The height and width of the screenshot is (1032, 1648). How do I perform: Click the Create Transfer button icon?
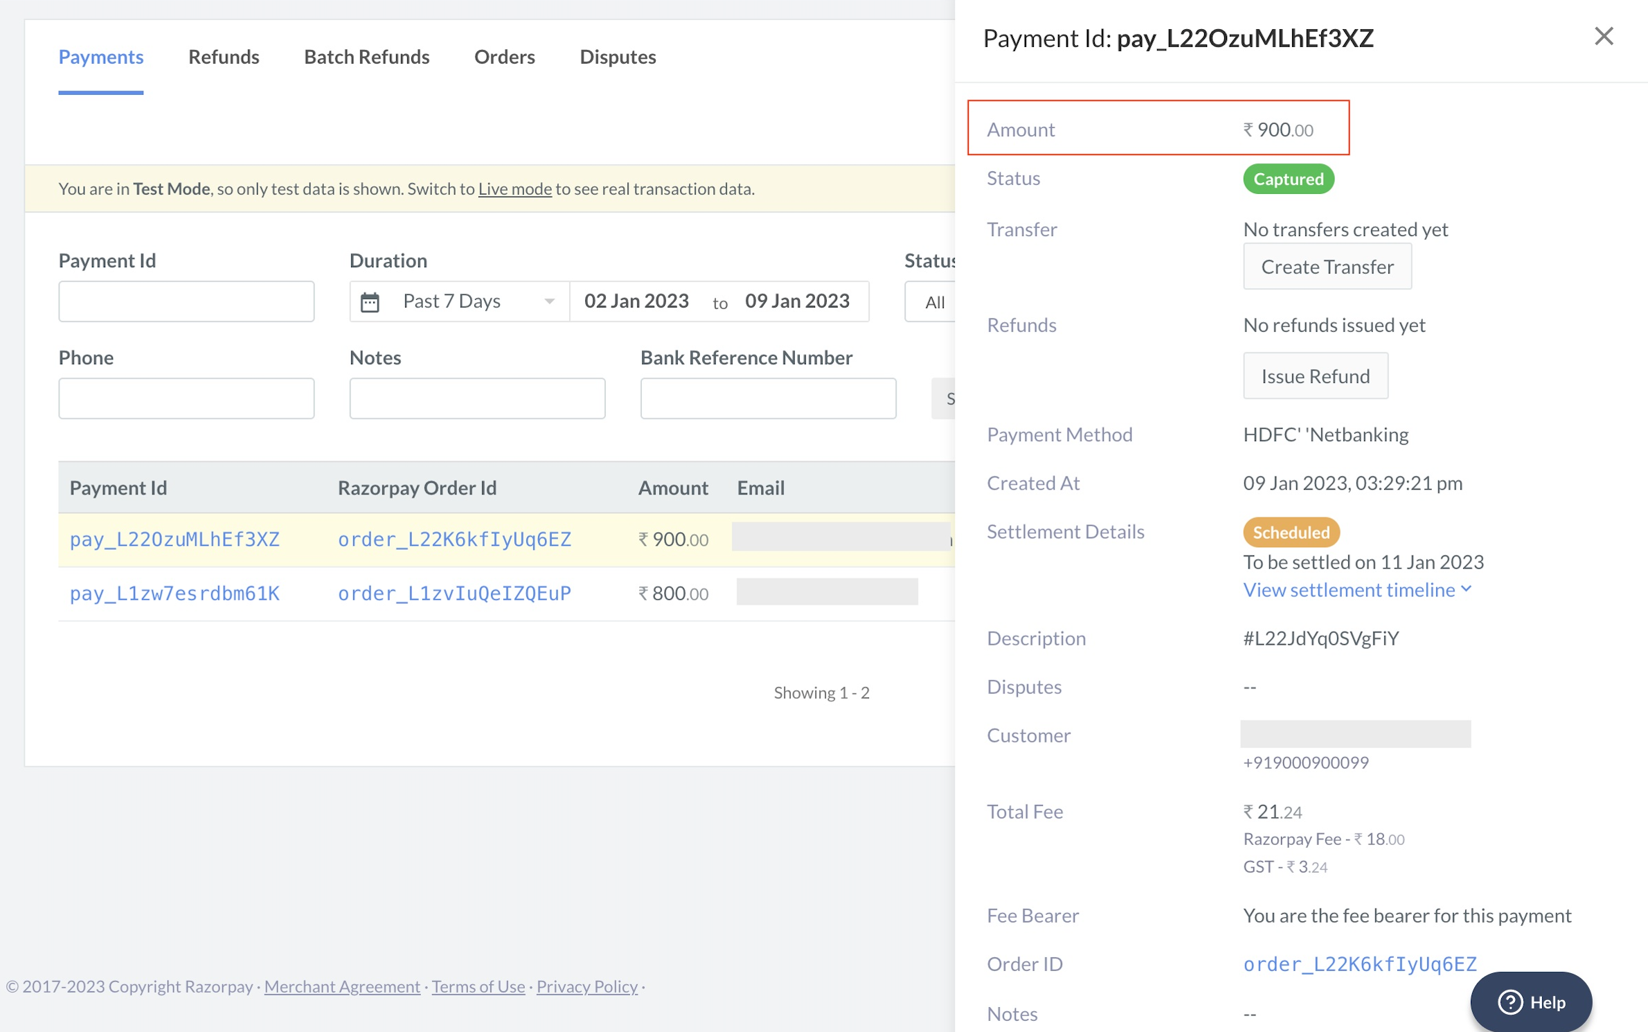point(1327,267)
